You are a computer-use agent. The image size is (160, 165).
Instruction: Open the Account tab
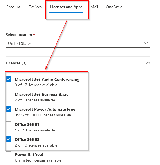coord(13,7)
